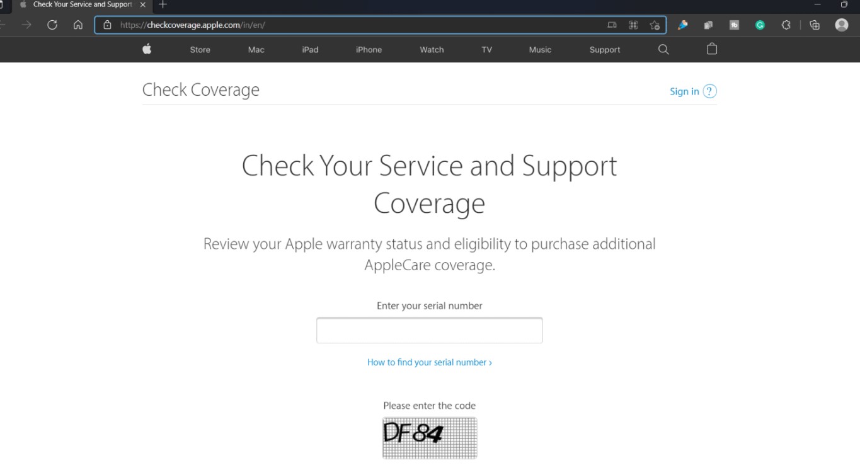The image size is (860, 468).
Task: Click the Sign in link
Action: 684,91
